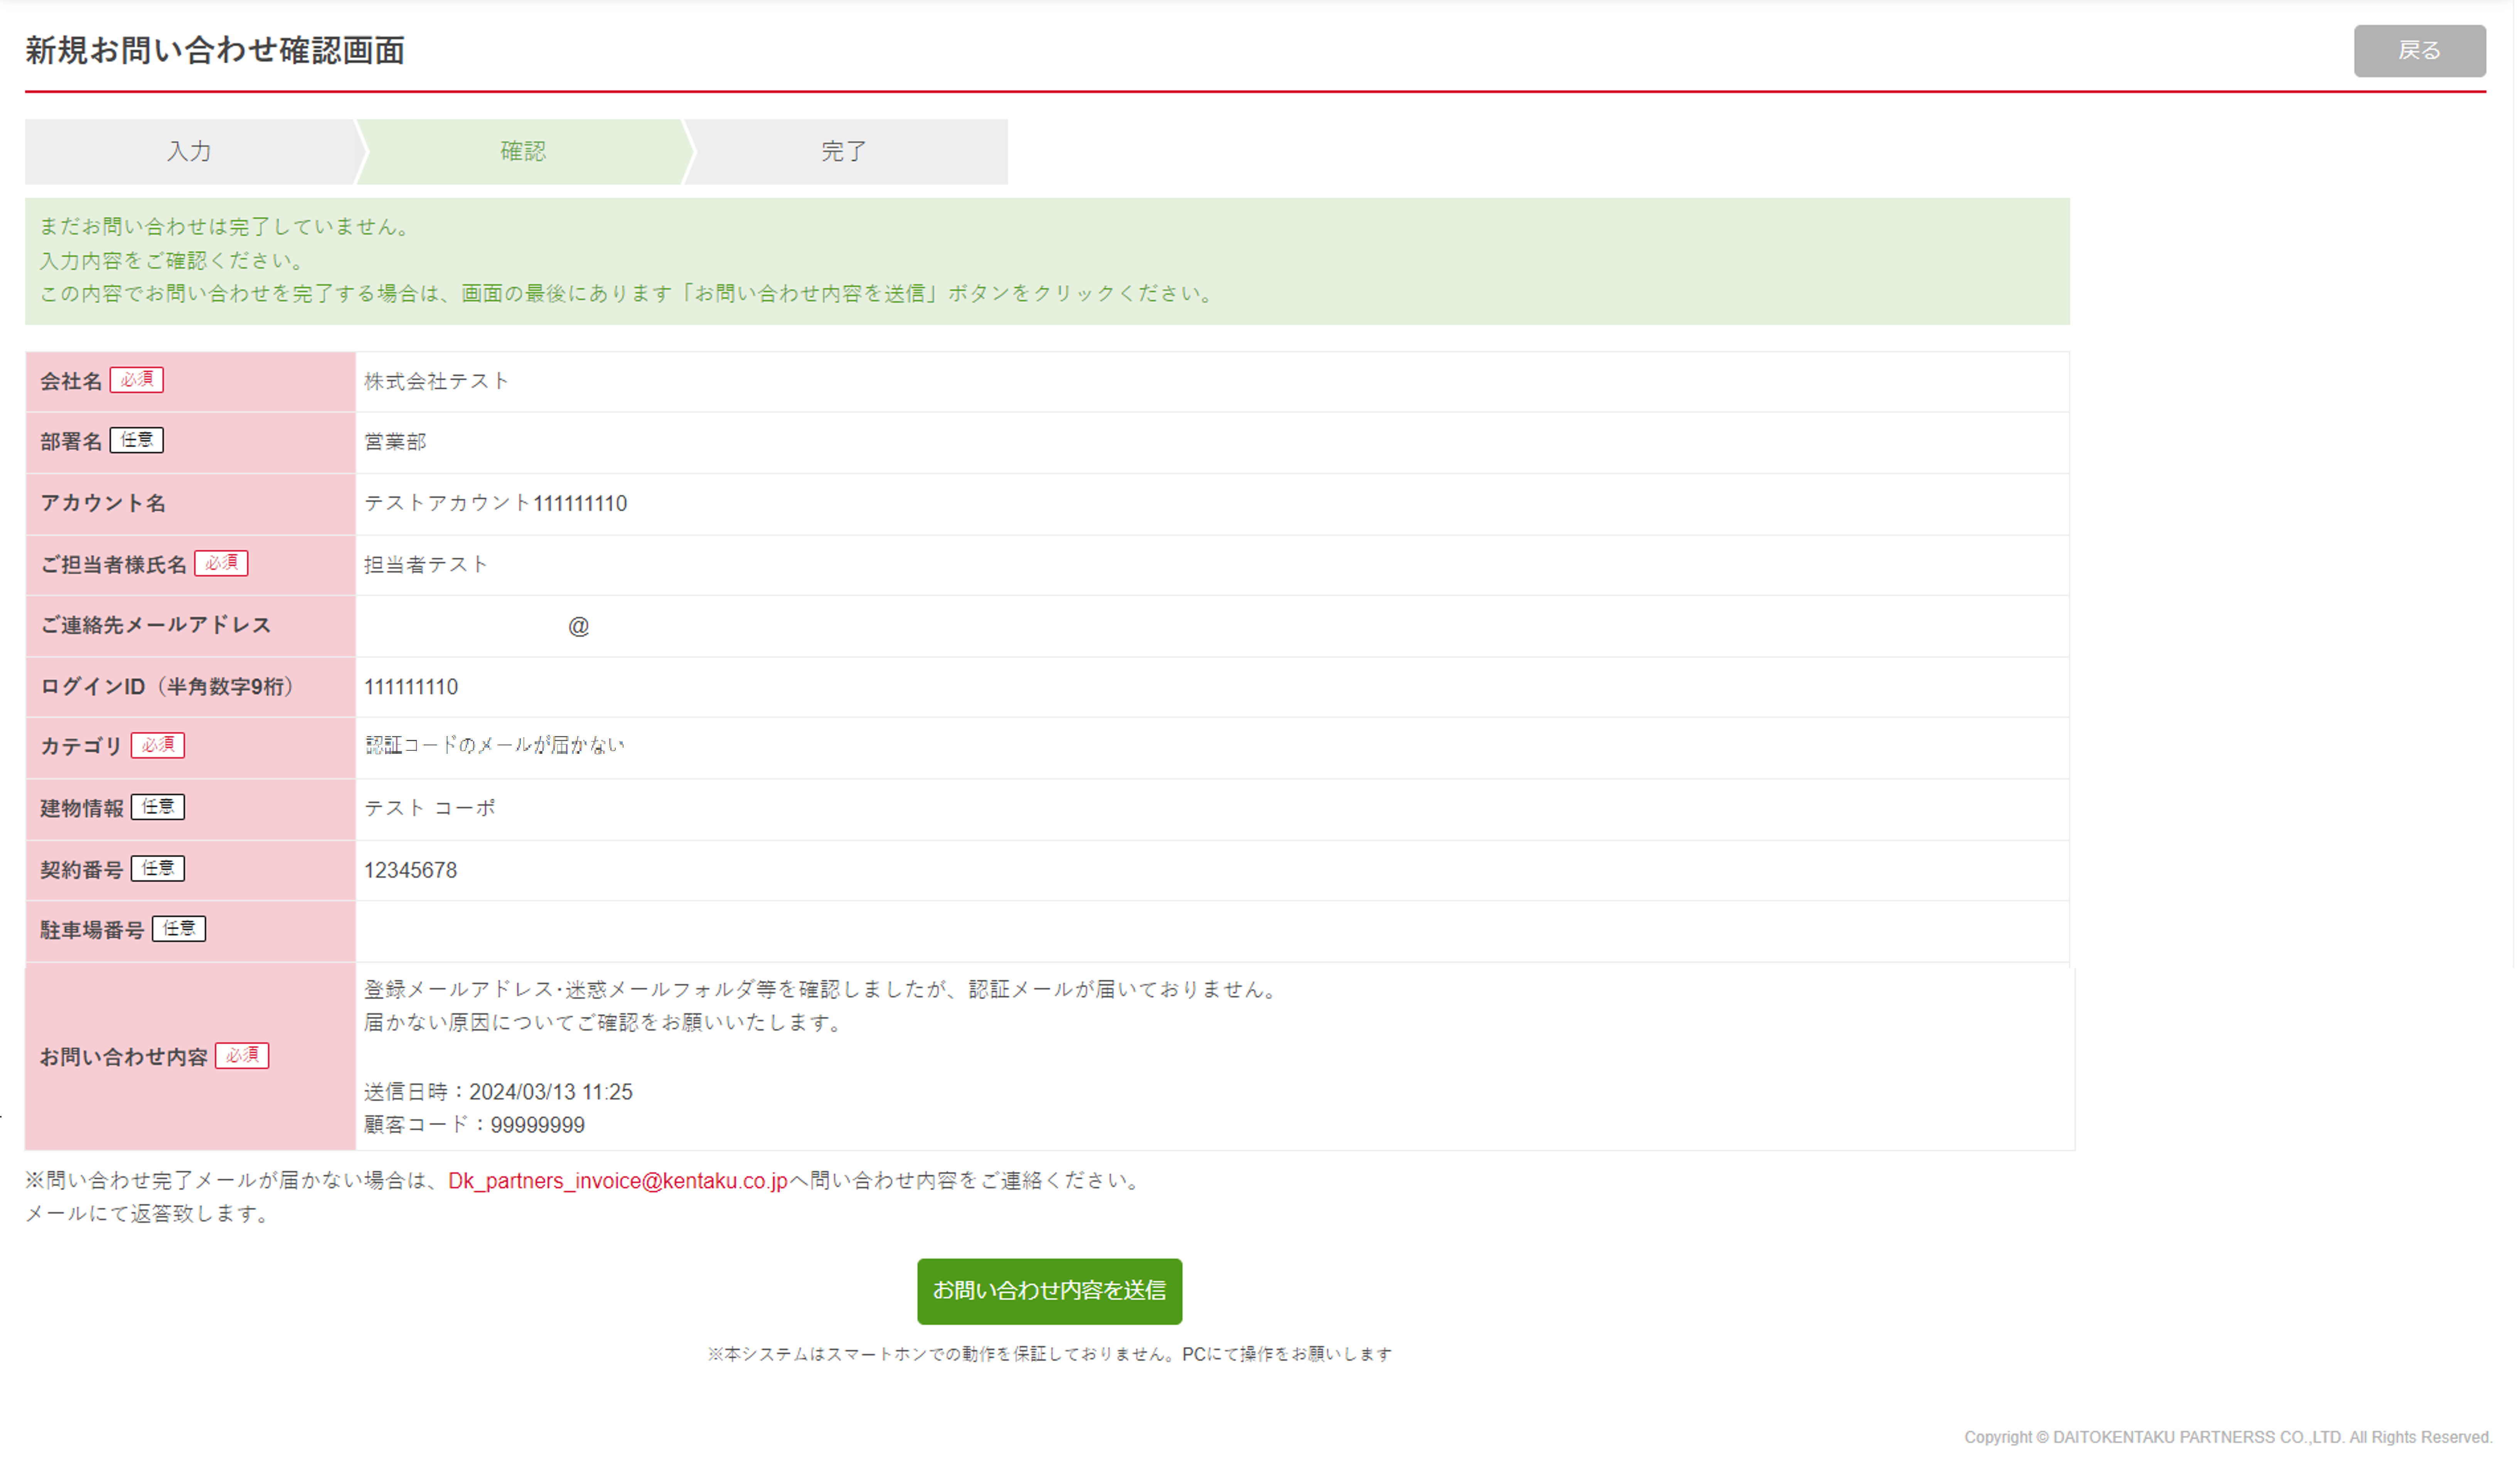Click the カテゴリ field label

tap(81, 747)
